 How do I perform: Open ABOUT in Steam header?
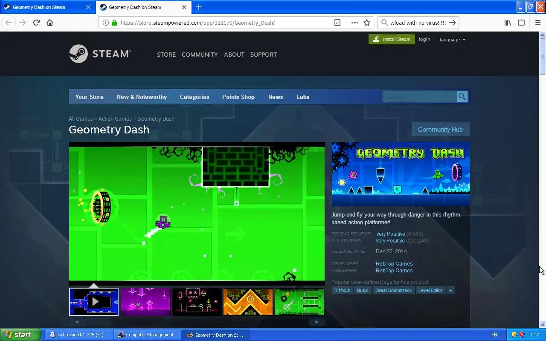click(x=234, y=55)
